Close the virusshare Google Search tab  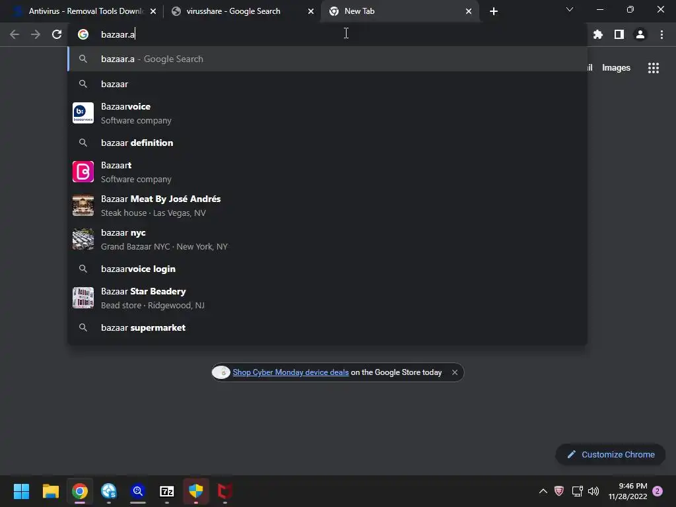(311, 11)
